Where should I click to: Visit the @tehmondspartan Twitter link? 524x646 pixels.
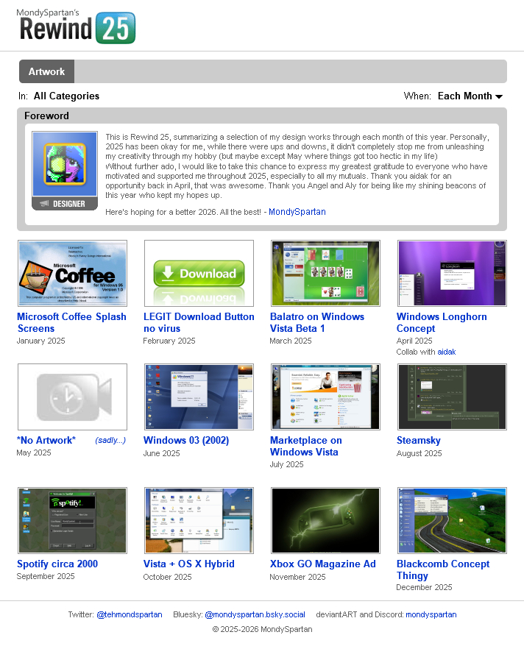129,614
